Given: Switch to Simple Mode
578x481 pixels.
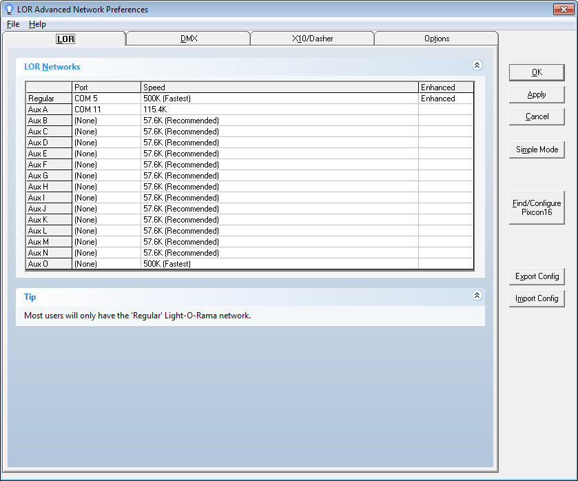Looking at the screenshot, I should (537, 150).
